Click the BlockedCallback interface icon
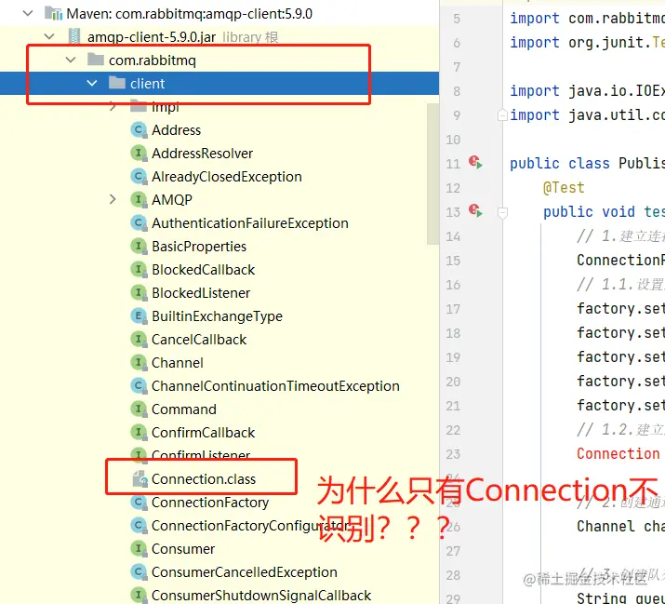 coord(139,269)
